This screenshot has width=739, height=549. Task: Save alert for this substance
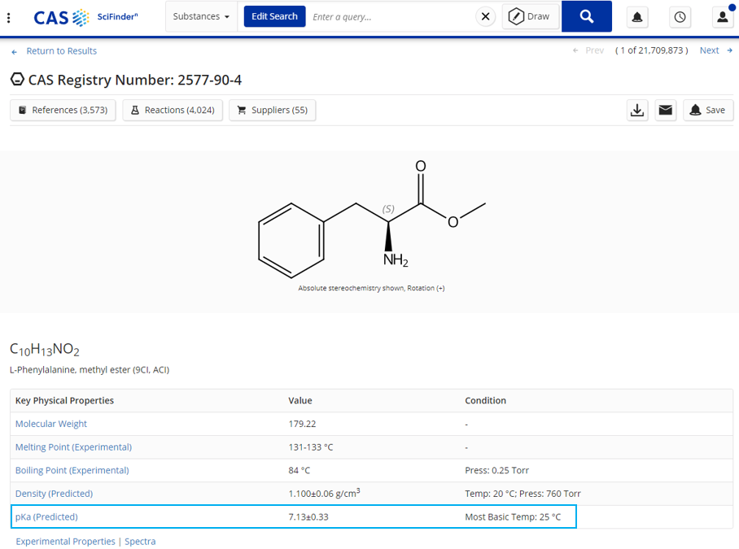[x=706, y=110]
